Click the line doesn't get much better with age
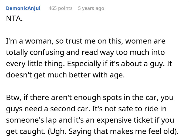This screenshot has height=139, width=189. coord(65,75)
